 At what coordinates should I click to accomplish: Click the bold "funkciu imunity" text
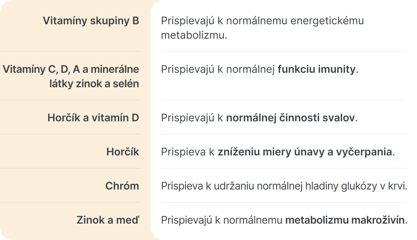[317, 69]
